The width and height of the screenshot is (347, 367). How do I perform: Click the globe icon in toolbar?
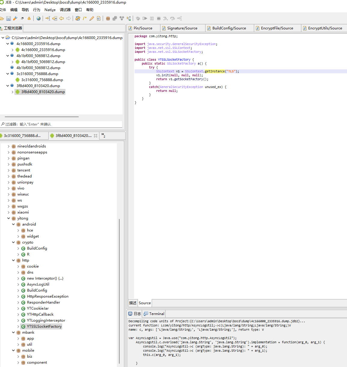click(38, 18)
